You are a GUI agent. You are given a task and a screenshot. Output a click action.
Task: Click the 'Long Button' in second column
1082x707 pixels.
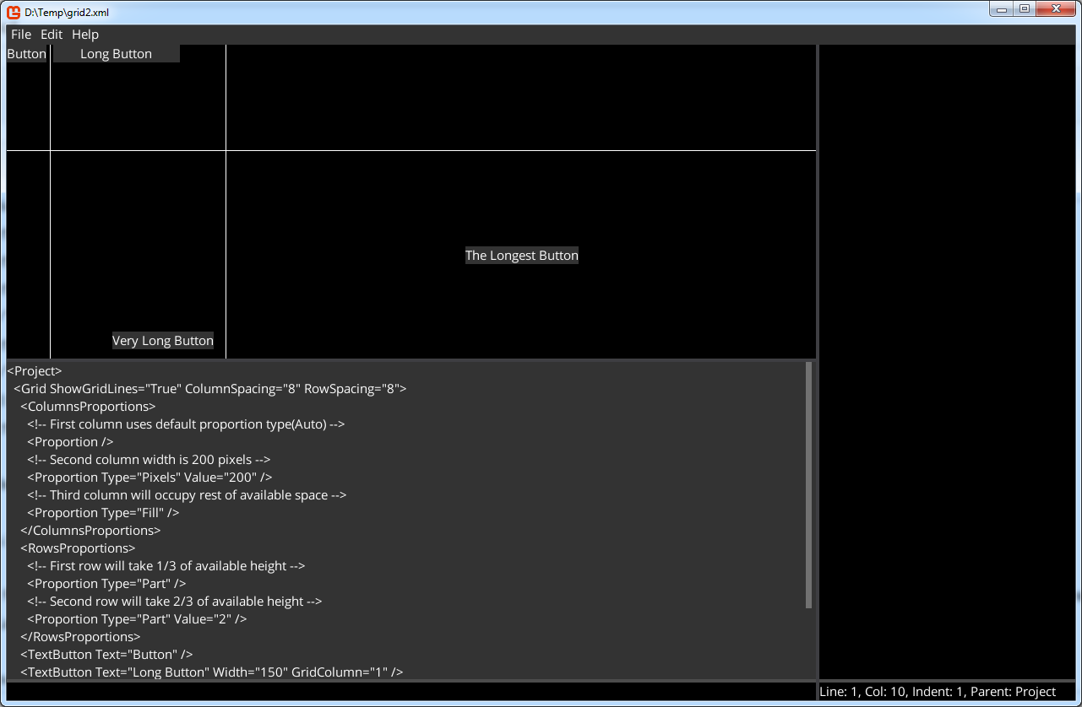[117, 54]
